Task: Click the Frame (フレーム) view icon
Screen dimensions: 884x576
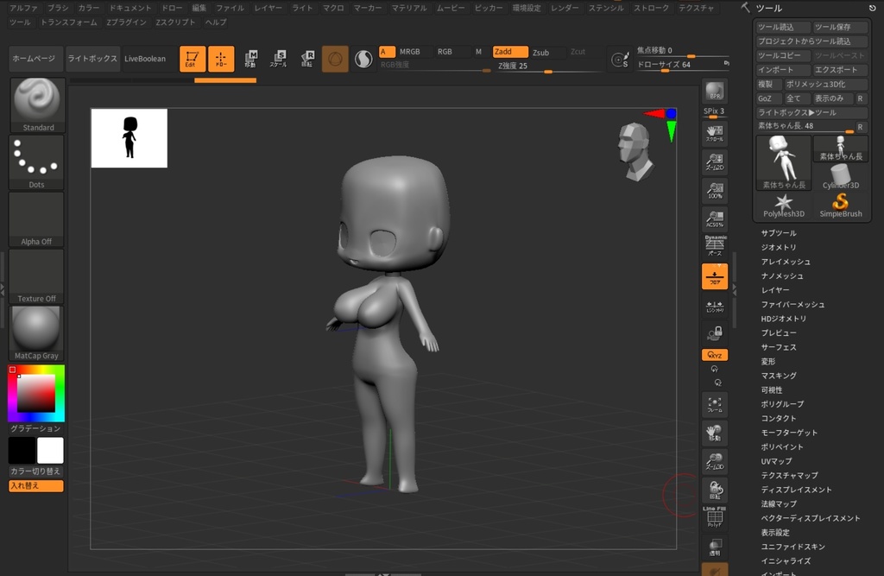Action: [x=715, y=404]
